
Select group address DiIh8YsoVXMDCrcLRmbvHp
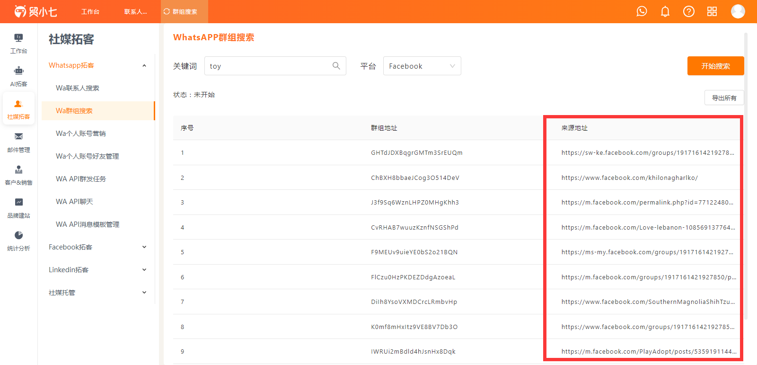pos(414,302)
